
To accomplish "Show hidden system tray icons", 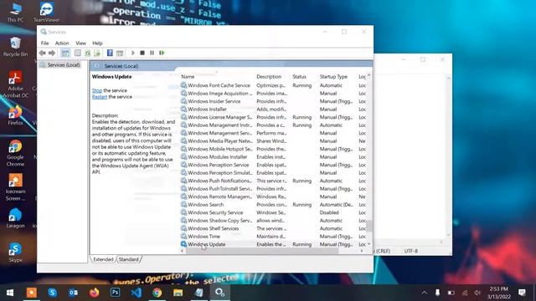I will [x=425, y=293].
